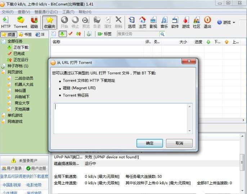This screenshot has height=194, width=247.
Task: Expand the 单机游戏 folder
Action: (15, 115)
